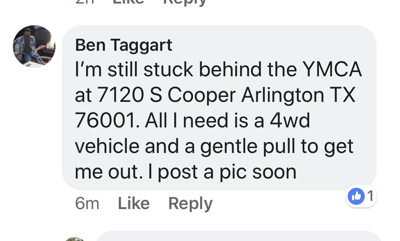The image size is (400, 241).
Task: Click the blue thumbs-up reaction icon
Action: click(x=356, y=196)
